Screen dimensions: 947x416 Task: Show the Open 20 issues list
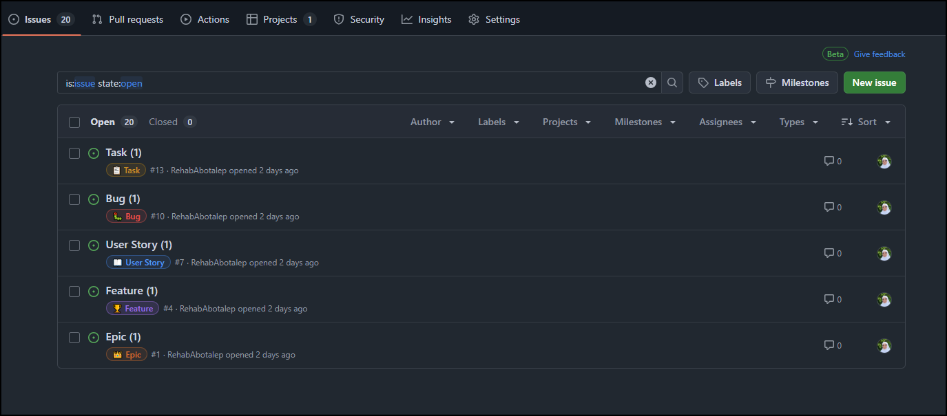tap(114, 122)
